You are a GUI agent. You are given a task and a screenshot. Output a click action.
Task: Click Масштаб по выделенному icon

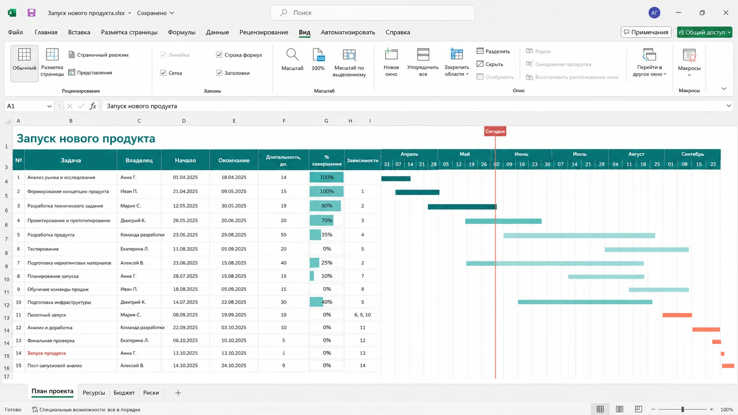[x=349, y=55]
